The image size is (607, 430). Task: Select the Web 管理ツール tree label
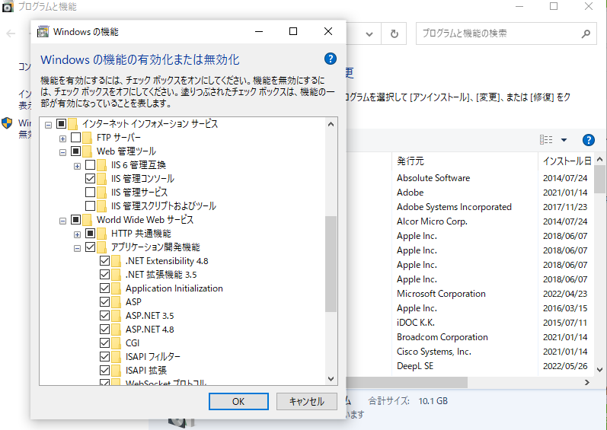click(126, 151)
